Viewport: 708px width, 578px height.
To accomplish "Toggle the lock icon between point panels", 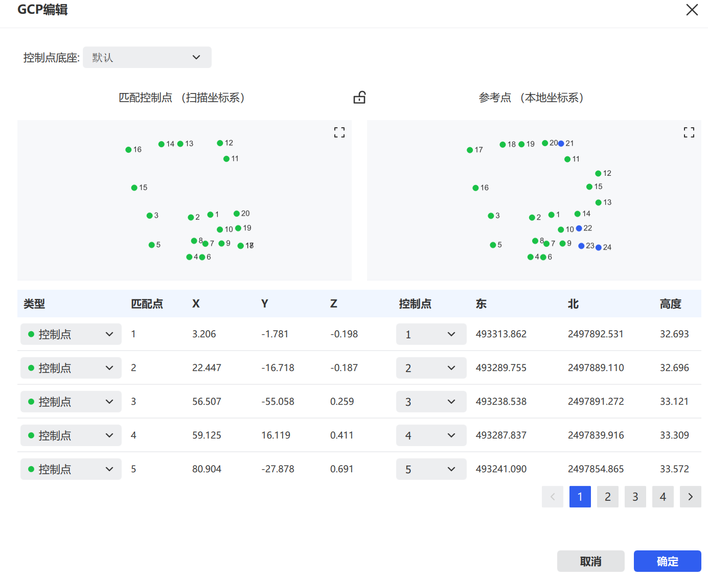I will pyautogui.click(x=359, y=97).
